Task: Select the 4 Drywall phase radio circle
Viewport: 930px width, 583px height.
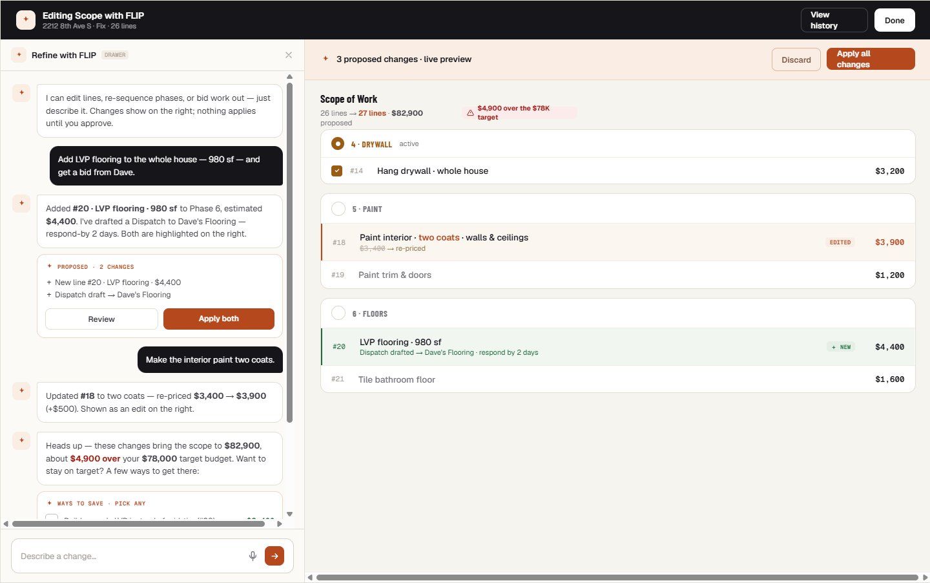Action: point(338,143)
